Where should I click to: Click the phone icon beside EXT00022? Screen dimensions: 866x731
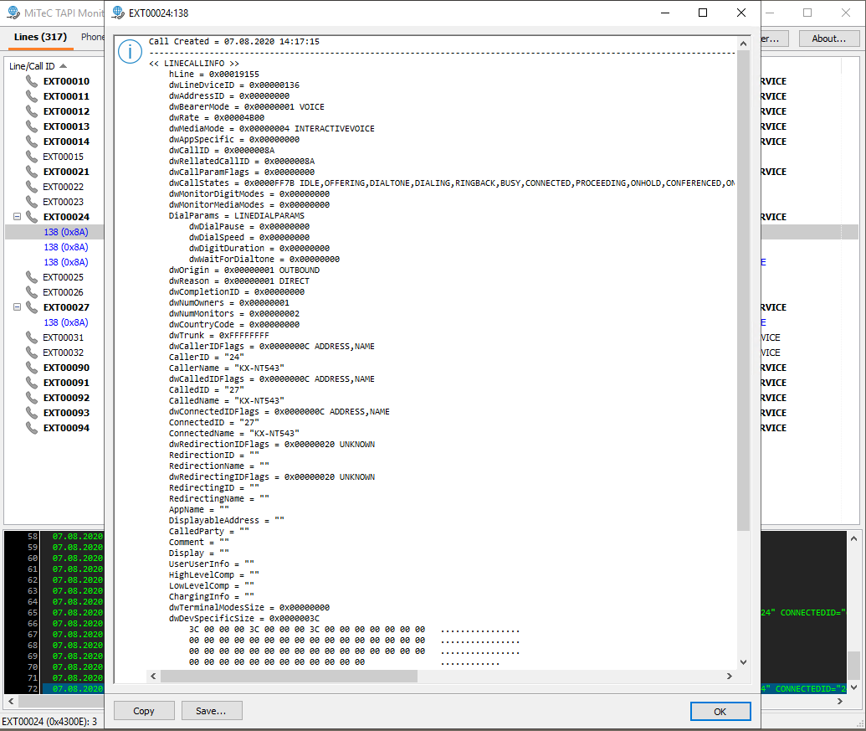[x=32, y=187]
